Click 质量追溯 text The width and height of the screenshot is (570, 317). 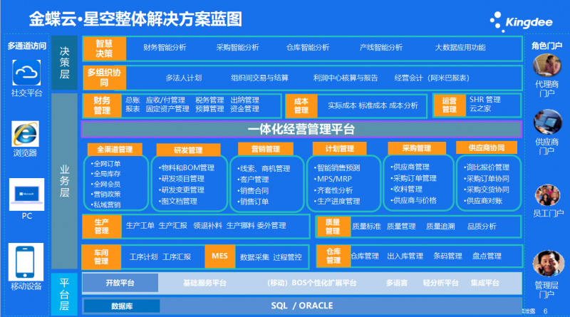[440, 227]
